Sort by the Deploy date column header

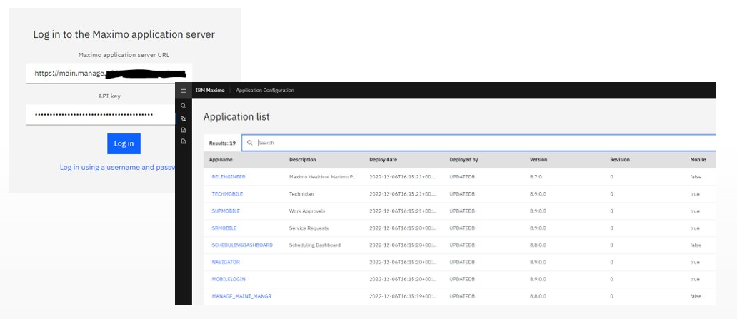[x=383, y=160]
